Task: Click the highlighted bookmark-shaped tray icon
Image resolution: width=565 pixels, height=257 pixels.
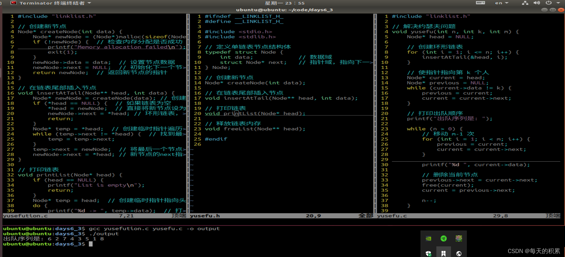Action: [x=444, y=253]
